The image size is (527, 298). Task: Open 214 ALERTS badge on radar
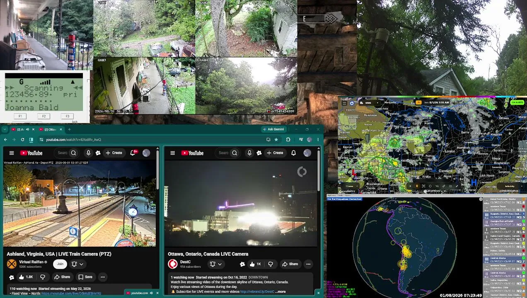517,102
